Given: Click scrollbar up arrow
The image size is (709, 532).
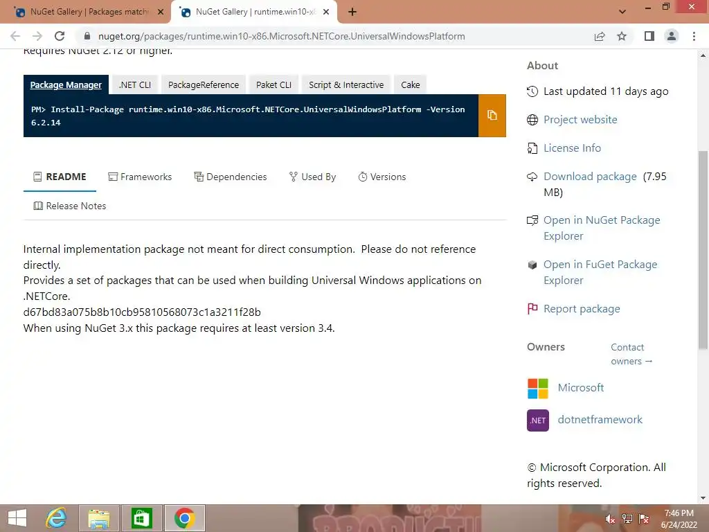Looking at the screenshot, I should 703,55.
